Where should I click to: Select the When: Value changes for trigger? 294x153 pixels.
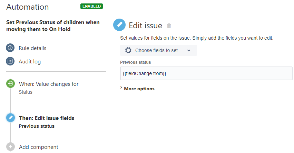tap(49, 84)
